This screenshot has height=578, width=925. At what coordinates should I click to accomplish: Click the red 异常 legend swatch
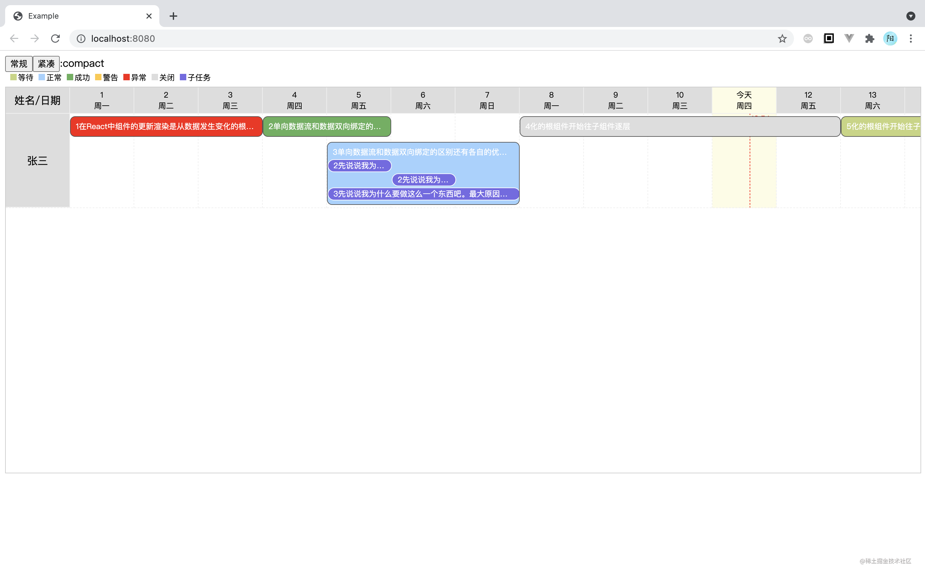[127, 78]
